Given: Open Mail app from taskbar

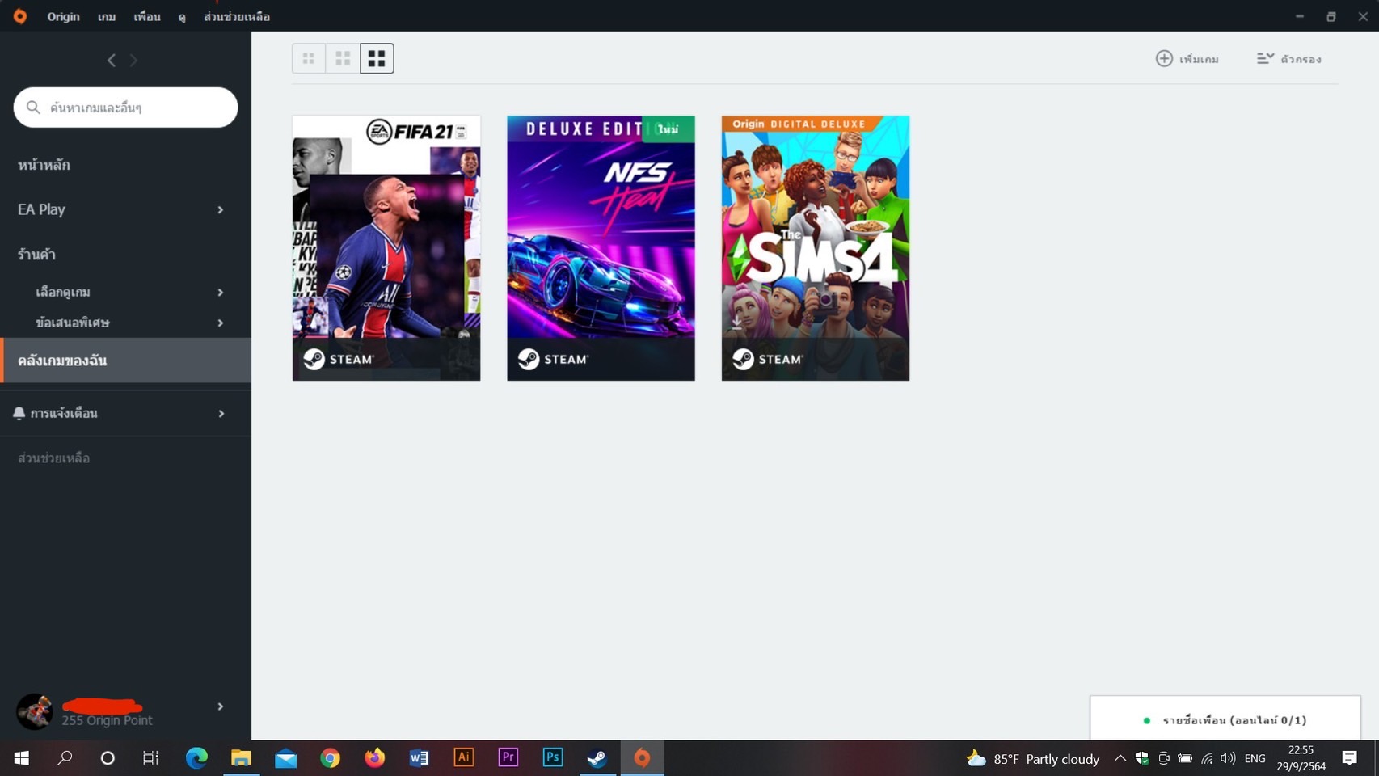Looking at the screenshot, I should click(x=285, y=758).
